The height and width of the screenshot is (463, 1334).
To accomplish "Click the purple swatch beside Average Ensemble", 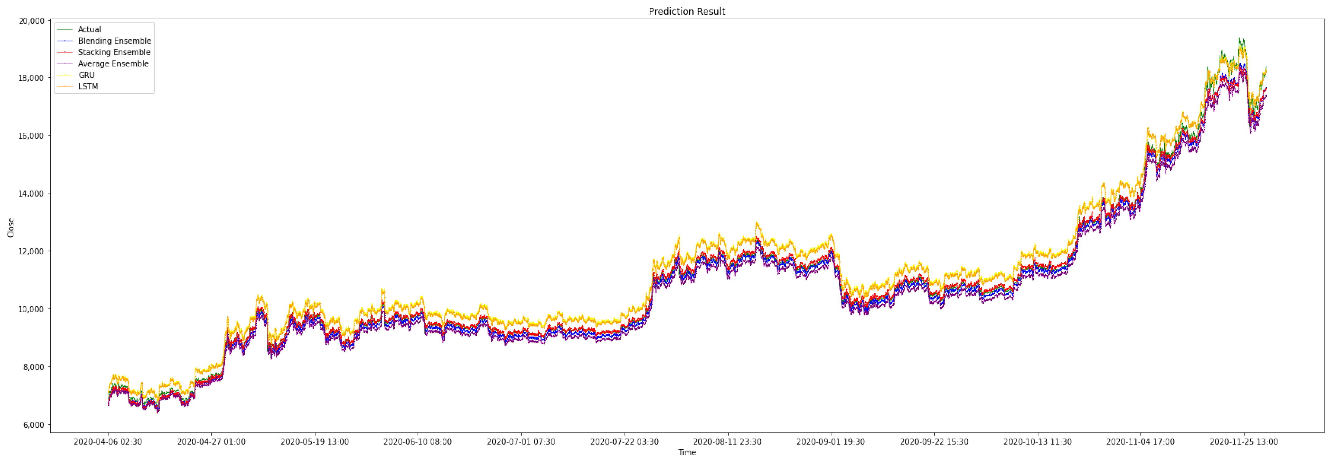I will click(65, 64).
